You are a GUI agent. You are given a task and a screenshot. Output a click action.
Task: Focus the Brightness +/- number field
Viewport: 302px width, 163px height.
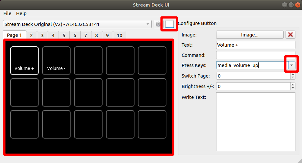(x=253, y=86)
